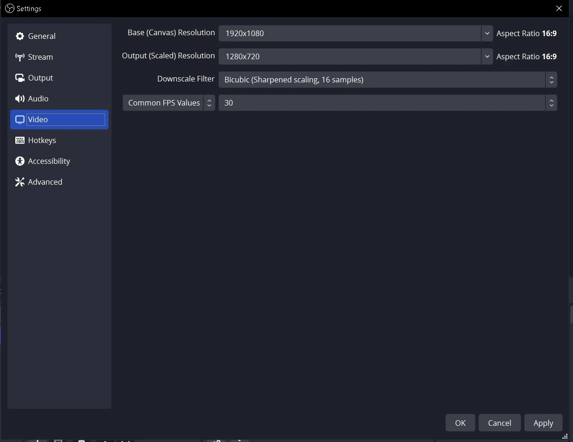Viewport: 573px width, 442px height.
Task: Open the Downscale Filter selector
Action: click(x=387, y=80)
